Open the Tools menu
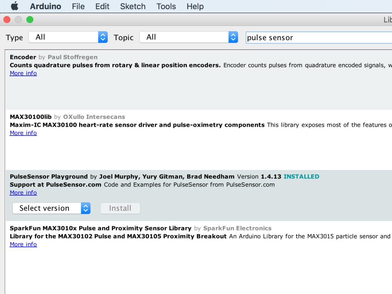 tap(166, 6)
